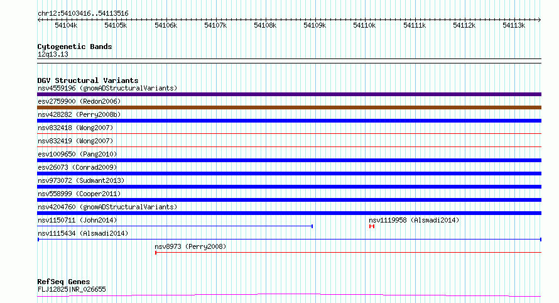
Task: Click the FLJ12825|NR_026655 gene label
Action: pyautogui.click(x=72, y=289)
